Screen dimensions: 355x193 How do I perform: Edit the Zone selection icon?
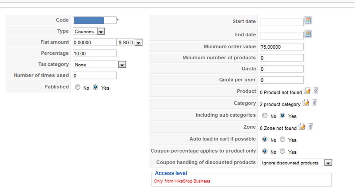point(302,127)
